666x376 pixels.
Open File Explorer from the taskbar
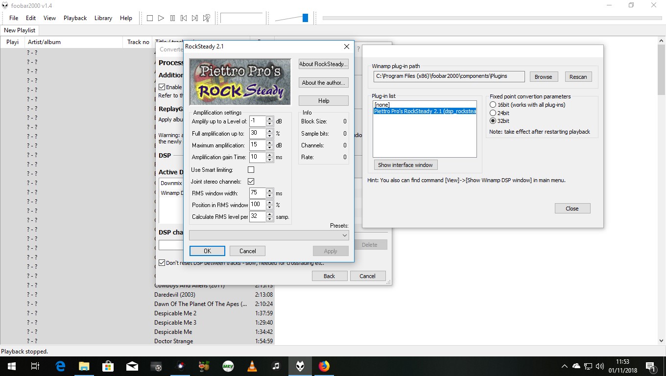(84, 366)
